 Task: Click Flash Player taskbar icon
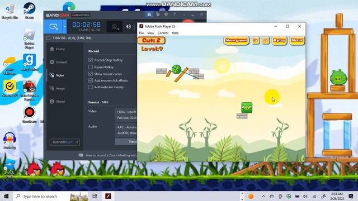(108, 196)
